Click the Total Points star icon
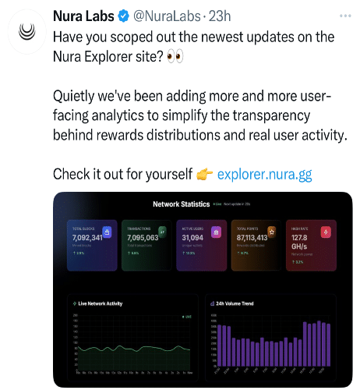The height and width of the screenshot is (390, 360). coord(272,232)
